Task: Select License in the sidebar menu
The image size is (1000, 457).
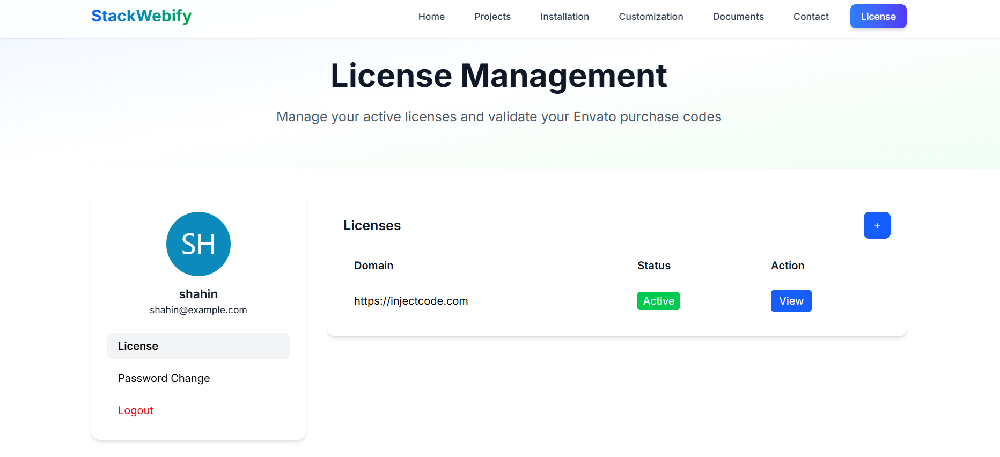Action: [198, 346]
